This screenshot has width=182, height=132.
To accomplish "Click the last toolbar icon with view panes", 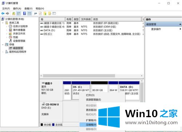I will tap(54, 13).
